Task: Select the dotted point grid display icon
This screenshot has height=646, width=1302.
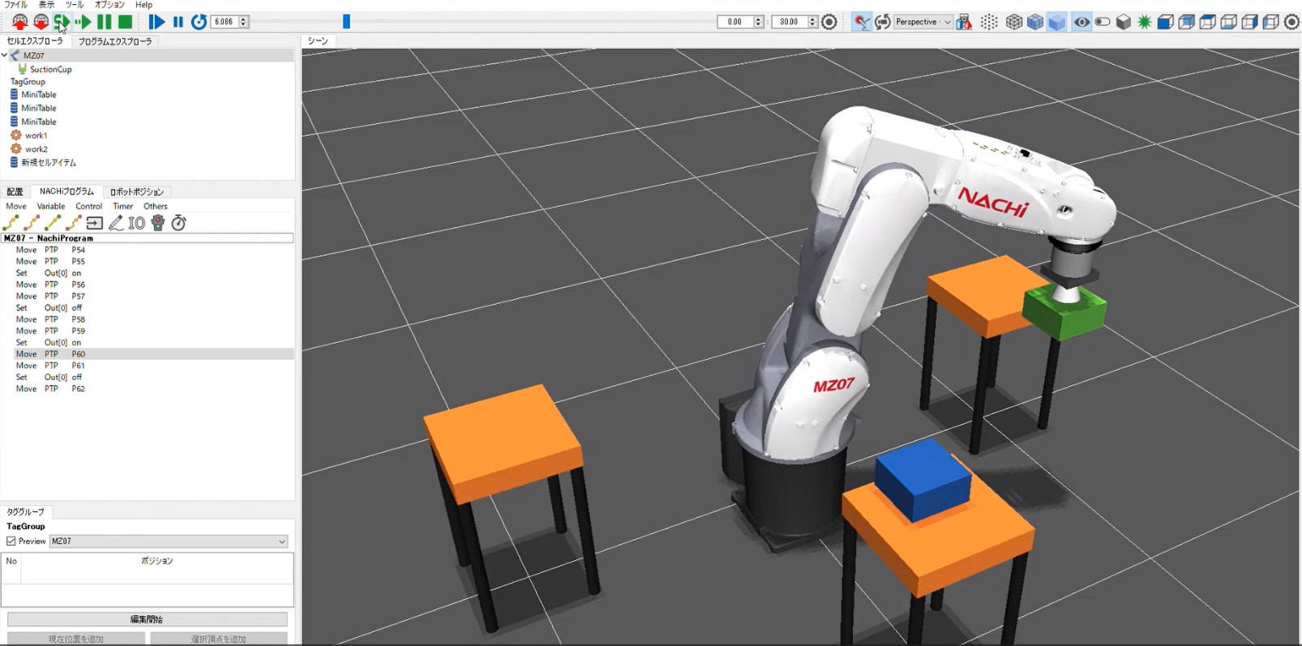Action: [989, 22]
